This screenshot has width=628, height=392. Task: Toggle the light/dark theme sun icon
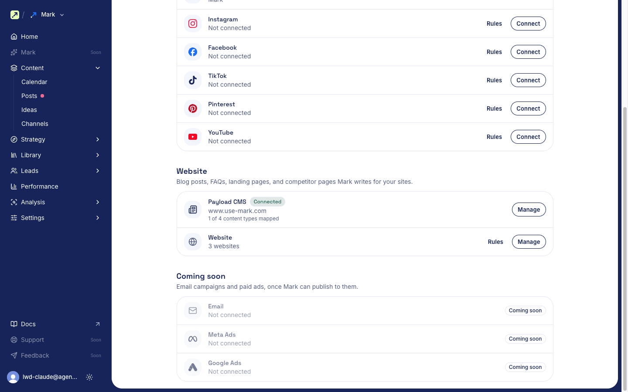tap(89, 377)
